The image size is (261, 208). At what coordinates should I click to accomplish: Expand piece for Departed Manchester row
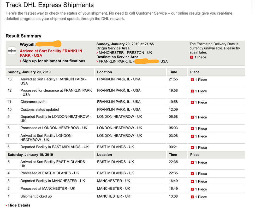(x=192, y=181)
